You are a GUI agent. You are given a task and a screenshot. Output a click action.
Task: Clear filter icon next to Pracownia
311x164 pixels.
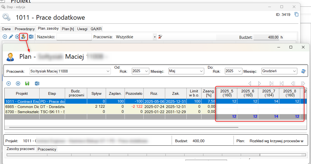point(160,37)
